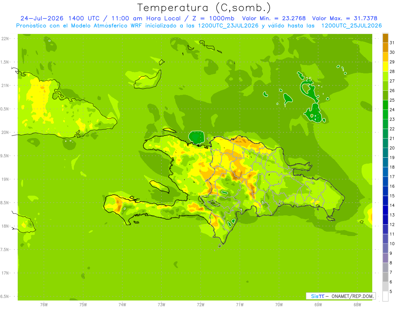This screenshot has width=401, height=309.
Task: Click the blue colorbar swatch between 15 and 16
Action: click(385, 191)
